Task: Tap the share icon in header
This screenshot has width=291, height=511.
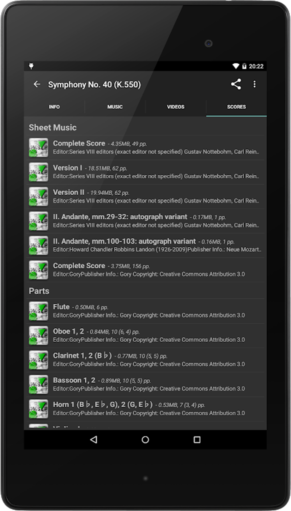Action: pyautogui.click(x=236, y=84)
